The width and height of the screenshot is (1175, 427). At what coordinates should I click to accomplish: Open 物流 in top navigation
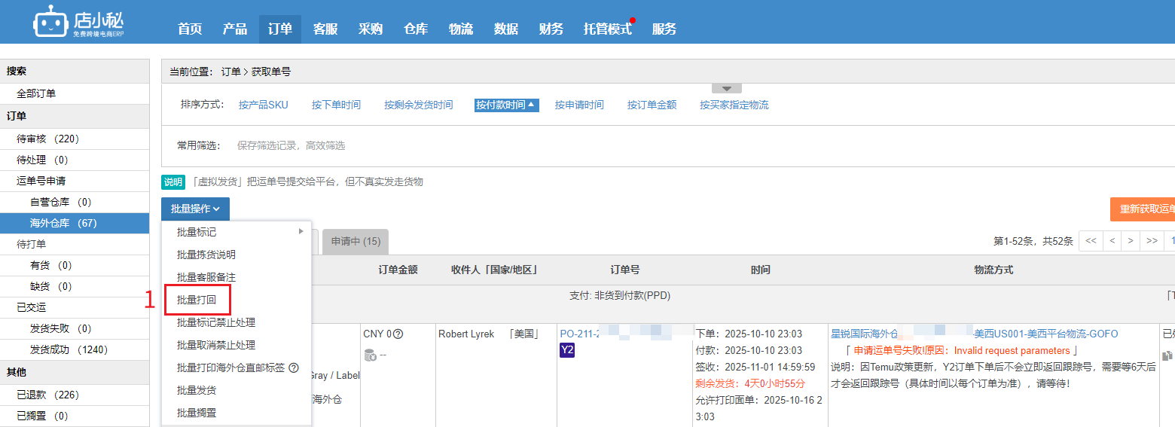(x=460, y=29)
